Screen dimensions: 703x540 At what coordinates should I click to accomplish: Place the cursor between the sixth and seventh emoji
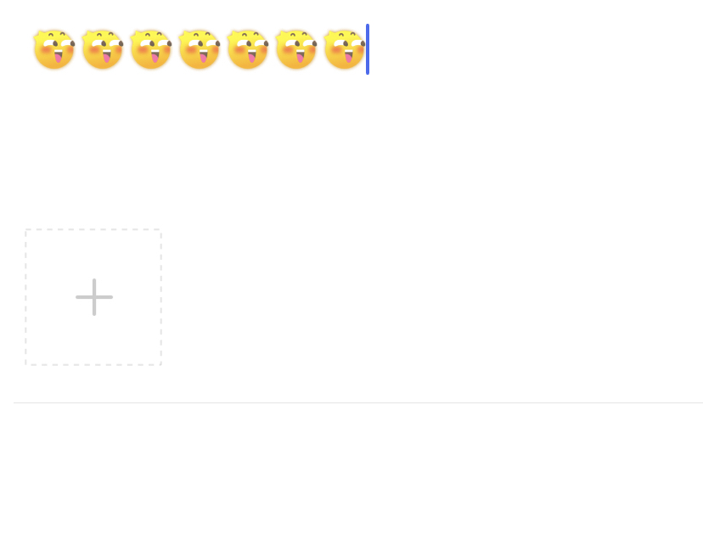pos(321,49)
